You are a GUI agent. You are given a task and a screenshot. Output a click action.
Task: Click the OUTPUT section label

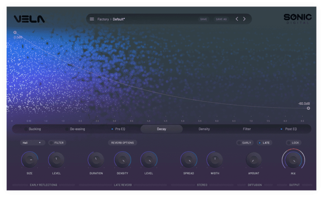pyautogui.click(x=294, y=185)
